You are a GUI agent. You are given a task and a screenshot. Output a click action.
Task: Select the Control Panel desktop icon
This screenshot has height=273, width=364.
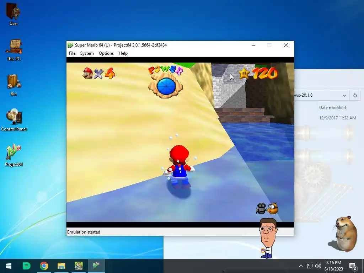[x=14, y=120]
